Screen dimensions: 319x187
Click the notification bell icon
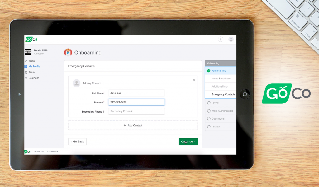click(x=221, y=39)
